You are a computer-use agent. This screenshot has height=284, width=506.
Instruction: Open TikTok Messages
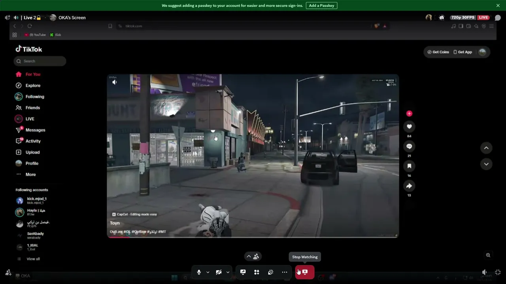(30, 130)
